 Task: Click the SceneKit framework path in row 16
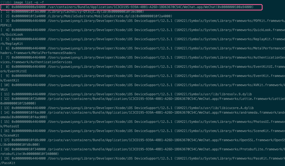pyautogui.click(x=166, y=131)
